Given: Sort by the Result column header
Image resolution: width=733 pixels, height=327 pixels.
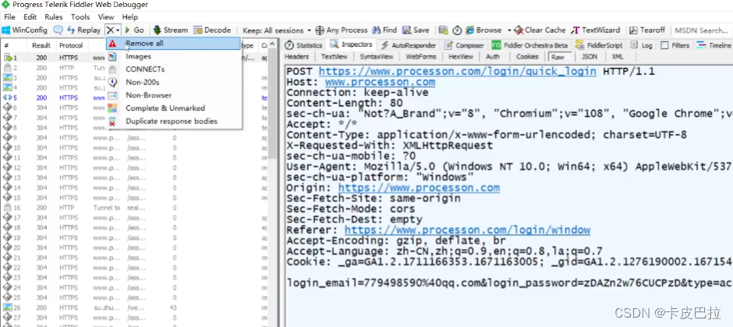Looking at the screenshot, I should pos(41,45).
